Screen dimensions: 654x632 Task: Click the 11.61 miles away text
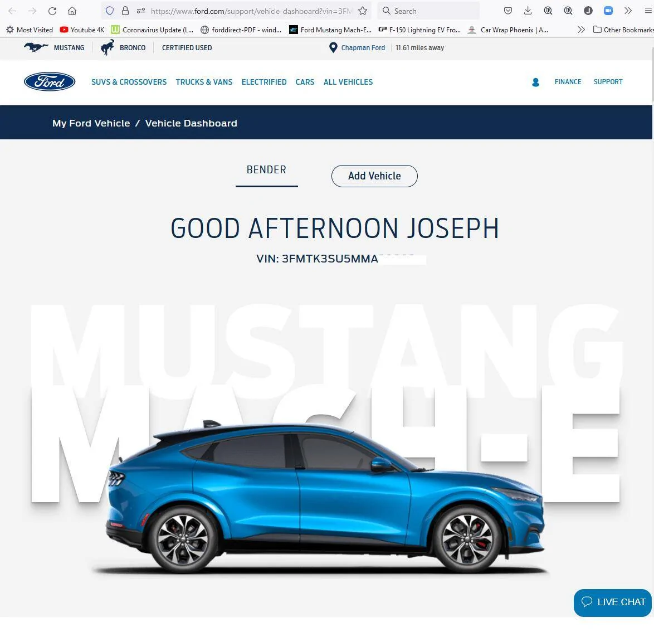click(x=419, y=47)
